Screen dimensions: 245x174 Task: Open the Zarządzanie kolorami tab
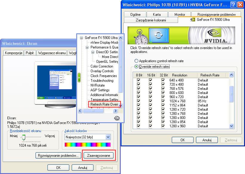151,20
